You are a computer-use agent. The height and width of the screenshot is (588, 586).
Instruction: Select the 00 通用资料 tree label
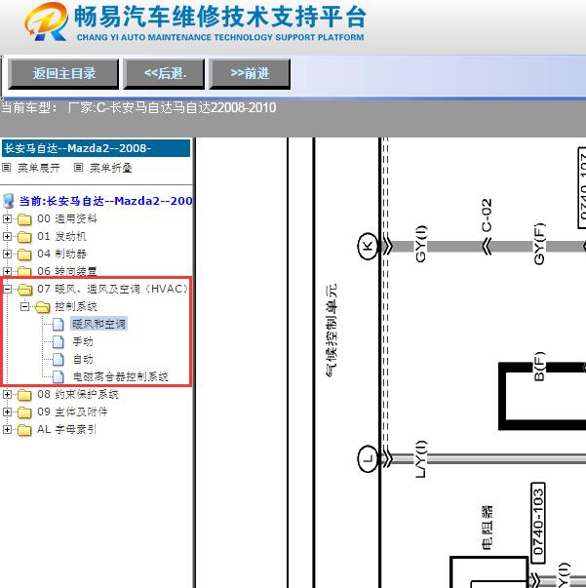67,218
